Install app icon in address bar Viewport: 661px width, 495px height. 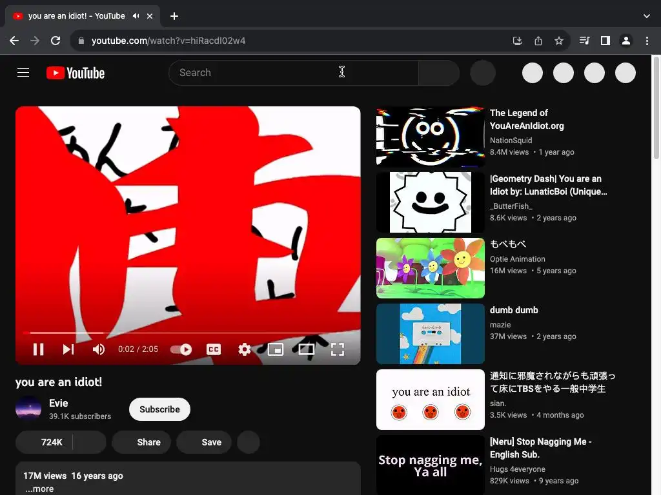pos(517,41)
